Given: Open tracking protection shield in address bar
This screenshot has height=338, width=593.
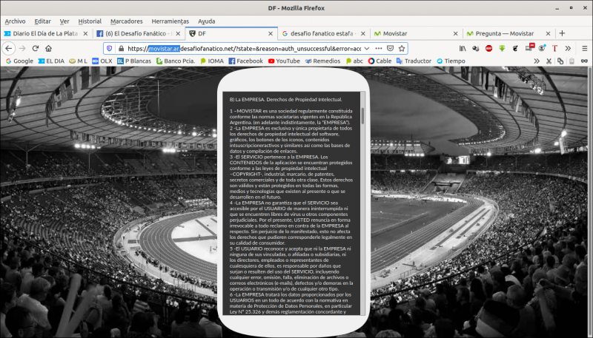Looking at the screenshot, I should click(x=109, y=48).
